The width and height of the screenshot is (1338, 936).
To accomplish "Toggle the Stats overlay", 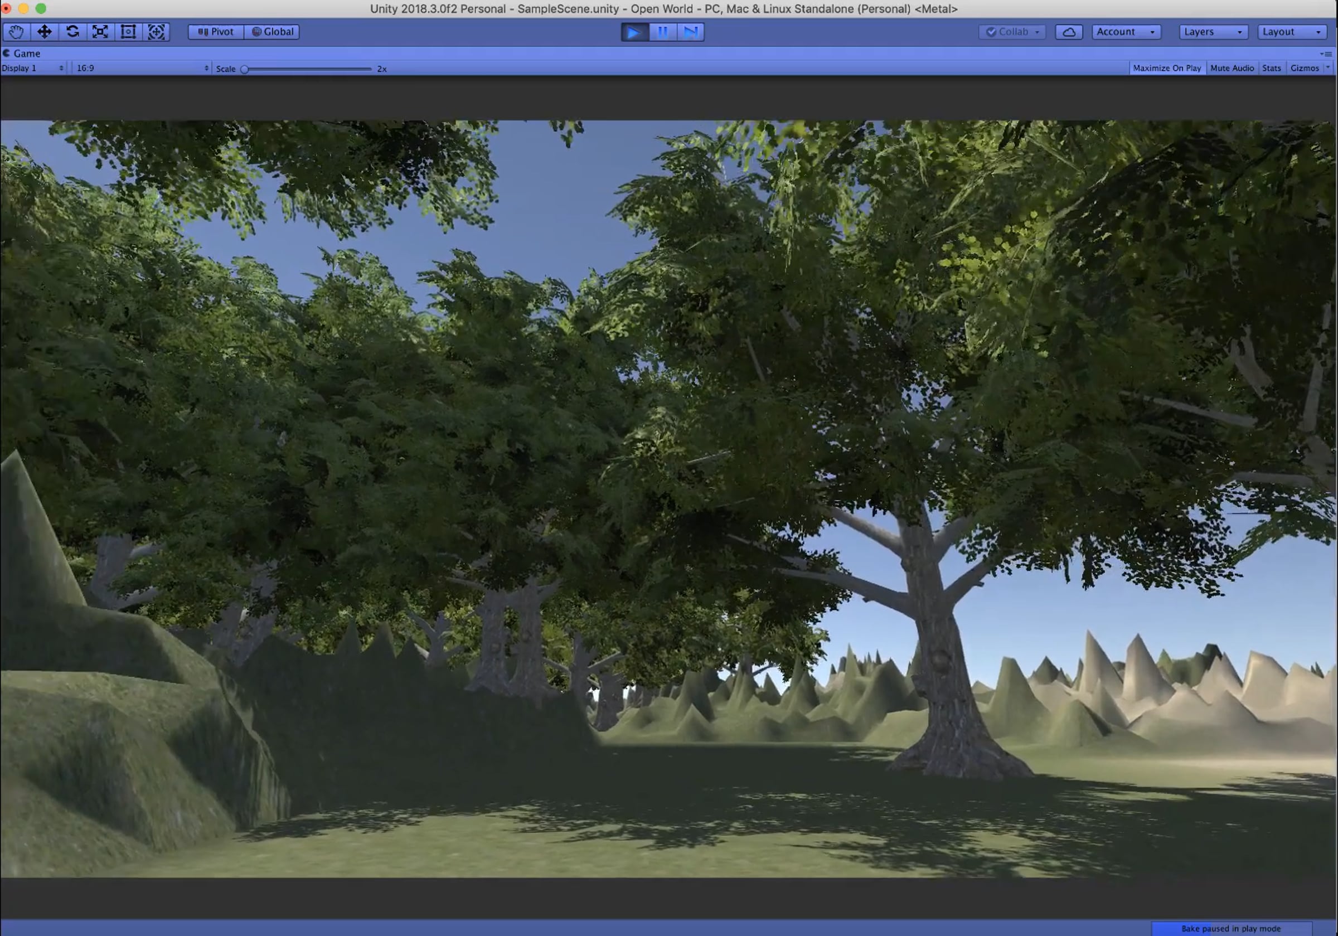I will [x=1271, y=68].
